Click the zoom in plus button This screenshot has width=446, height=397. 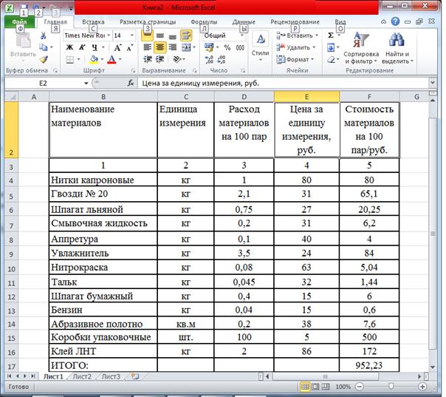tap(422, 387)
